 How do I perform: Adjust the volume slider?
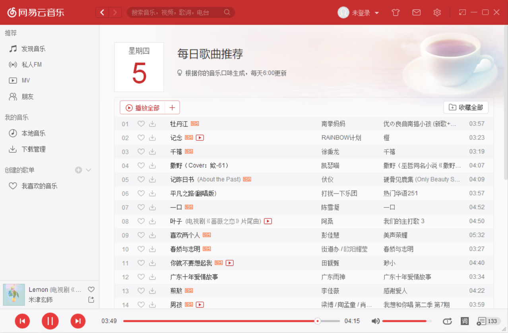[407, 321]
